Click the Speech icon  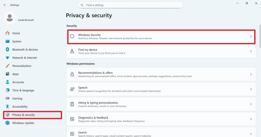pyautogui.click(x=72, y=89)
